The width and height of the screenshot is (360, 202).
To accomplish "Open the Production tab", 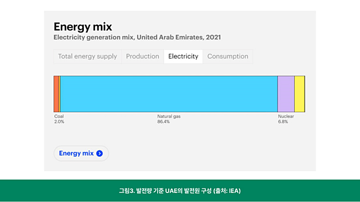I will [x=142, y=56].
